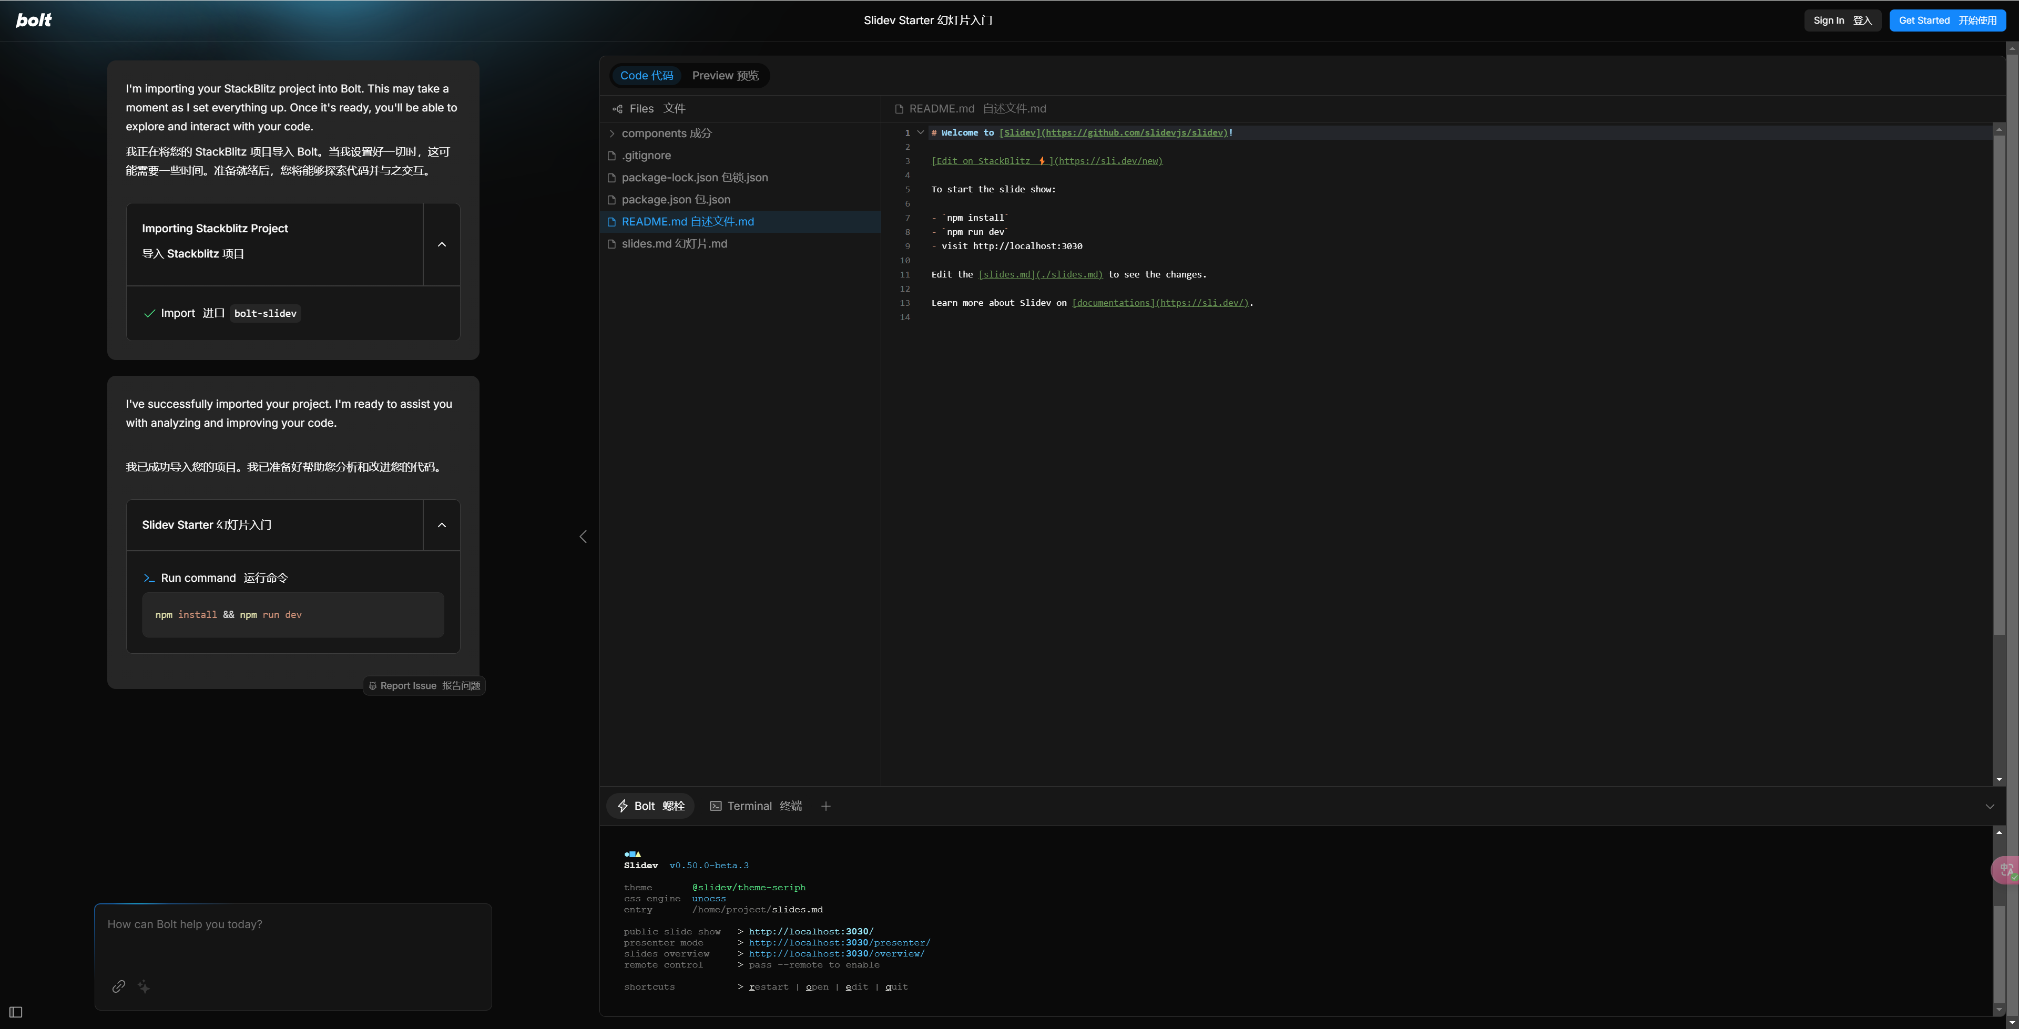Collapse the Importing Stackblitz Project section
Image resolution: width=2019 pixels, height=1029 pixels.
[x=442, y=244]
